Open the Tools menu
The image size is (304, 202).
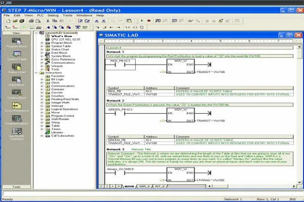pyautogui.click(x=67, y=15)
